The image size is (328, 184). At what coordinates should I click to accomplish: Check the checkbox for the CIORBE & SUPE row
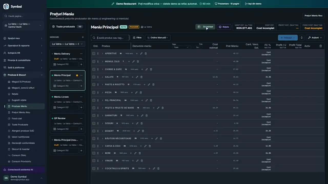(94, 70)
